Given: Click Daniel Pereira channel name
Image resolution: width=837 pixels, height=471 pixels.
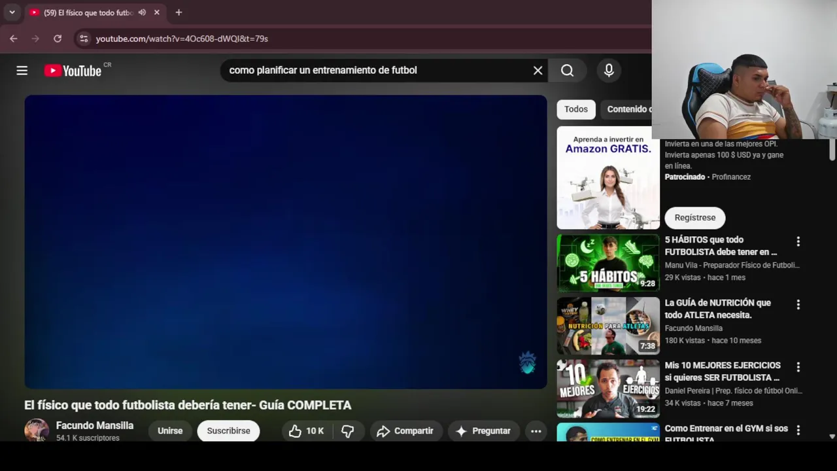Looking at the screenshot, I should pos(734,391).
